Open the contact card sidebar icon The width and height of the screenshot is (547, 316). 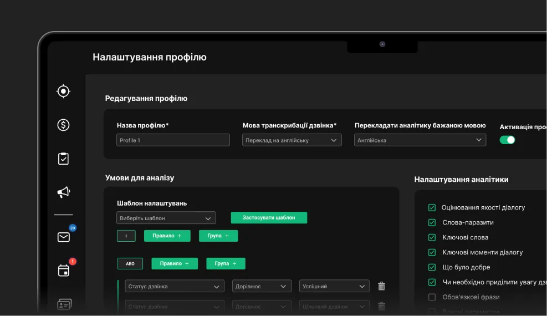pos(64,304)
